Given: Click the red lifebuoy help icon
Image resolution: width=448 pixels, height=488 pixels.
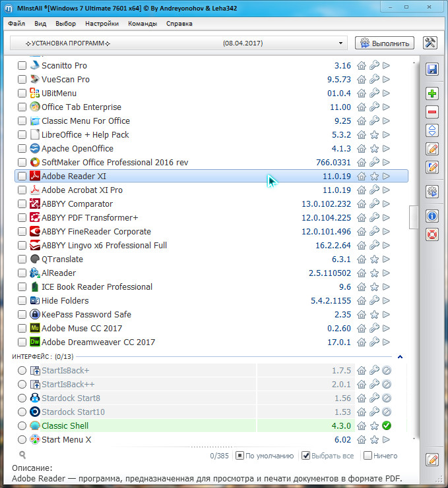Looking at the screenshot, I should pos(432,234).
